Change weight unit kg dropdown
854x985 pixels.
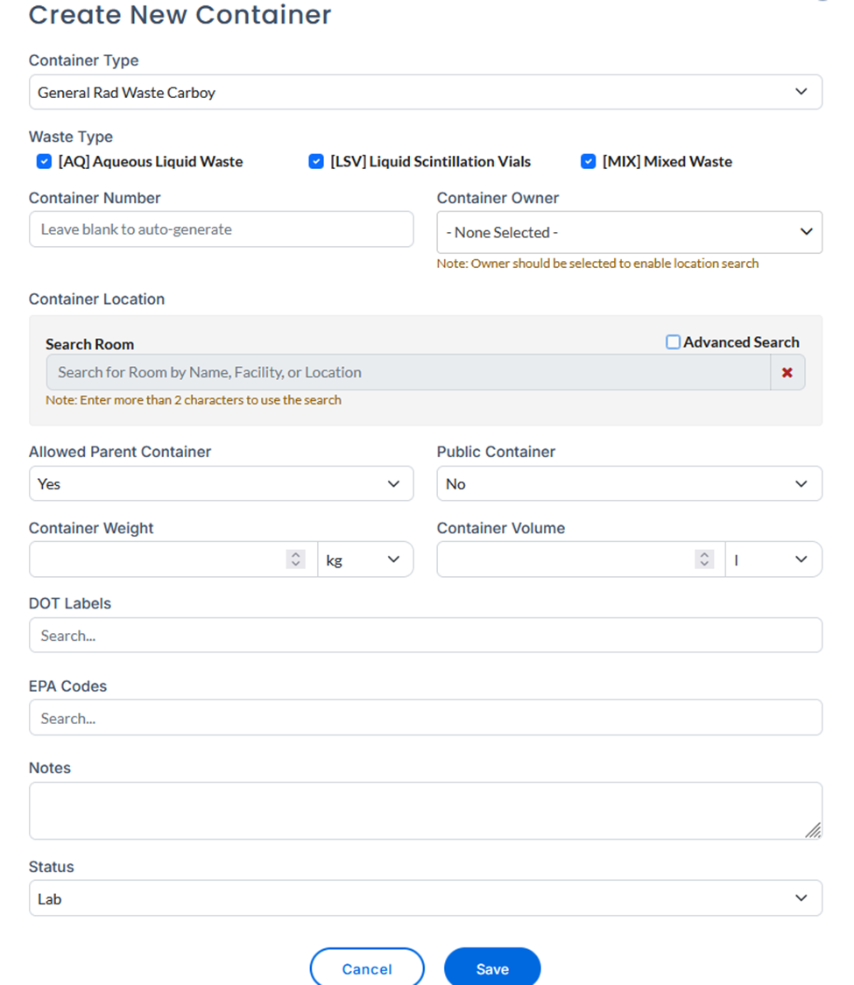click(366, 559)
